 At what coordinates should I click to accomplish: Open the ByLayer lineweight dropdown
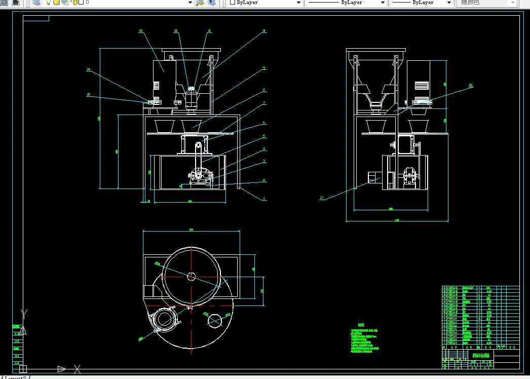coord(449,3)
